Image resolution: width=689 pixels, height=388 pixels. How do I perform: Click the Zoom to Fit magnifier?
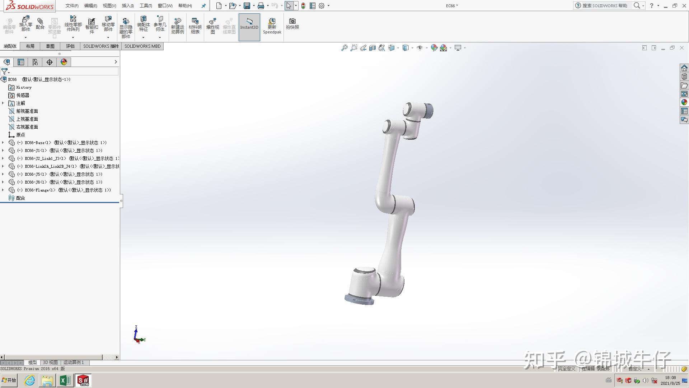[344, 48]
